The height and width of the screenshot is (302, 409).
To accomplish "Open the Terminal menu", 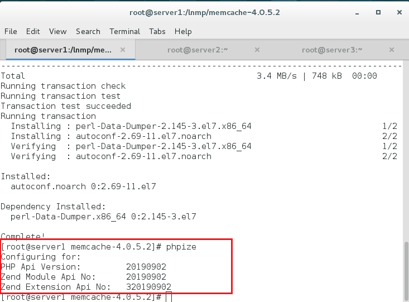I will pyautogui.click(x=124, y=32).
